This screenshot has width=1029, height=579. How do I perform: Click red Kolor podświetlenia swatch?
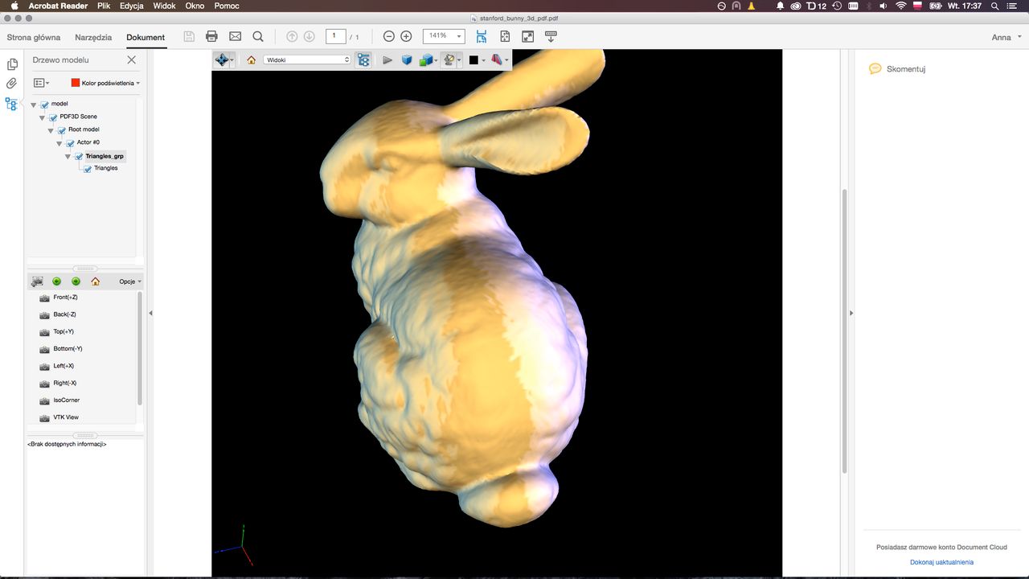click(76, 83)
